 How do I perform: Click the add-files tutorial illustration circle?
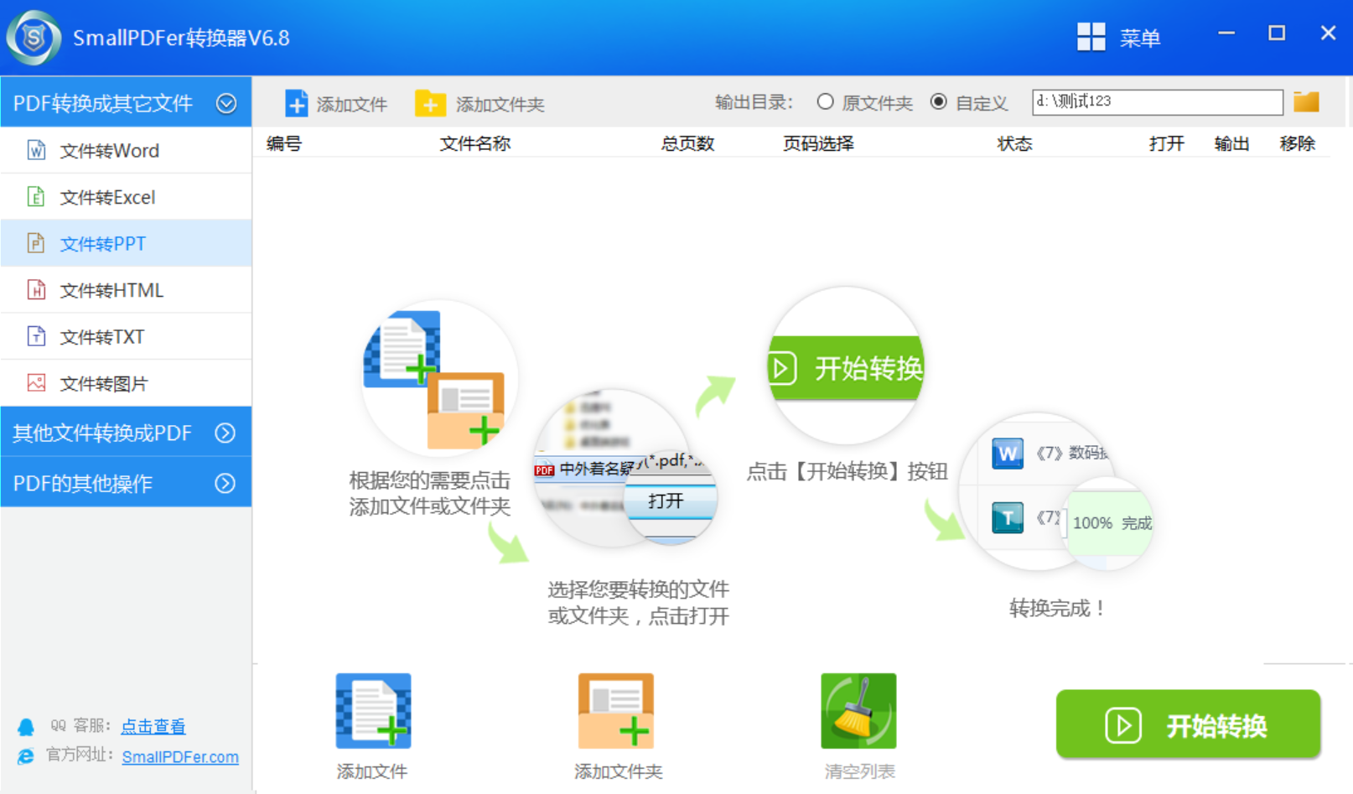(439, 379)
